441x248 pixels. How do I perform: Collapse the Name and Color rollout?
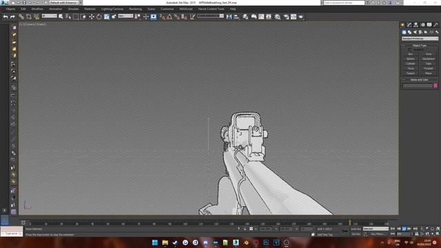pyautogui.click(x=420, y=80)
